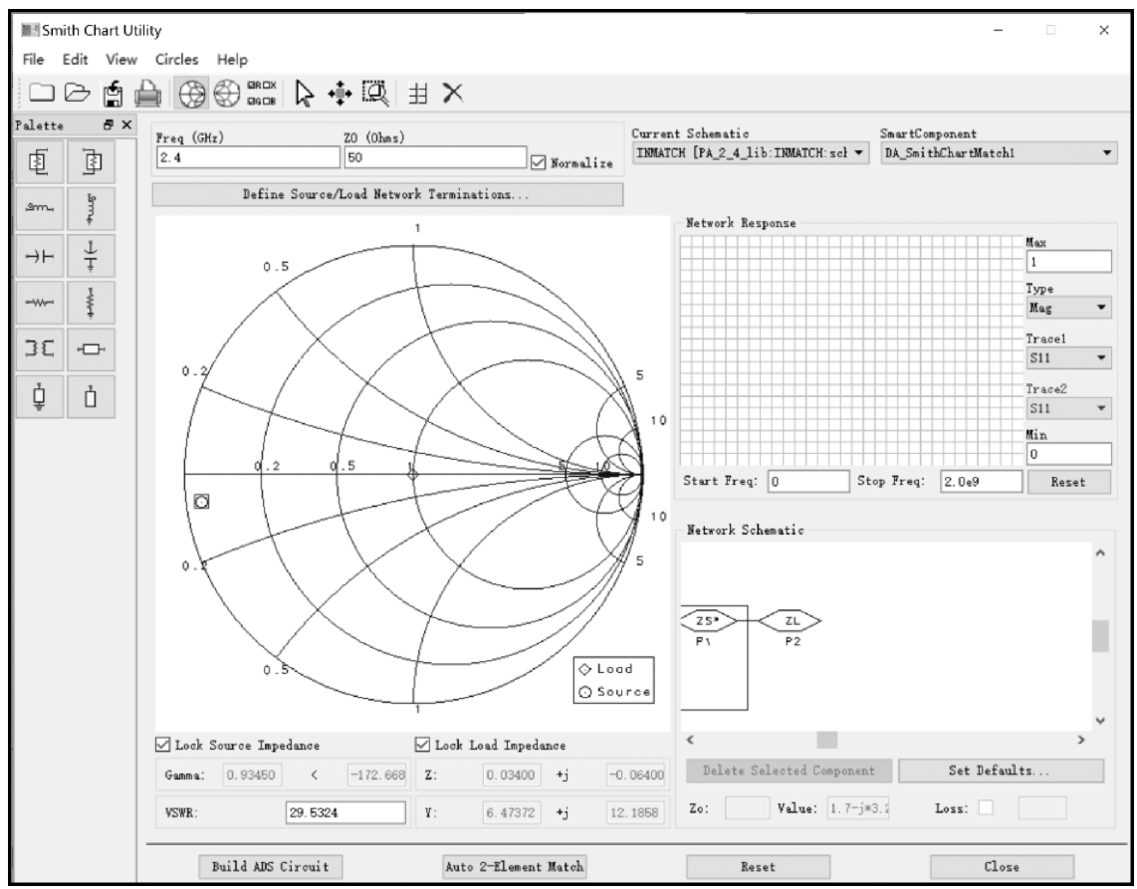The image size is (1137, 889).
Task: Pick the series capacitor palette component
Action: pyautogui.click(x=39, y=255)
